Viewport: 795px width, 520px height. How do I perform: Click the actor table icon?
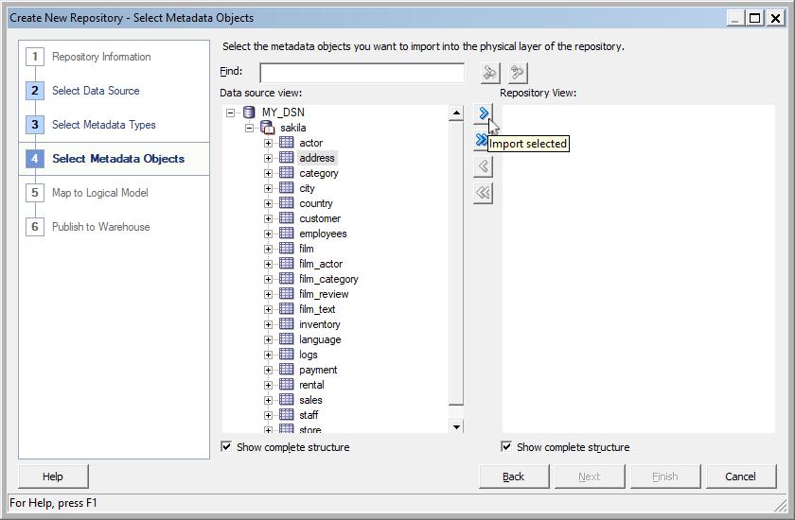(287, 142)
